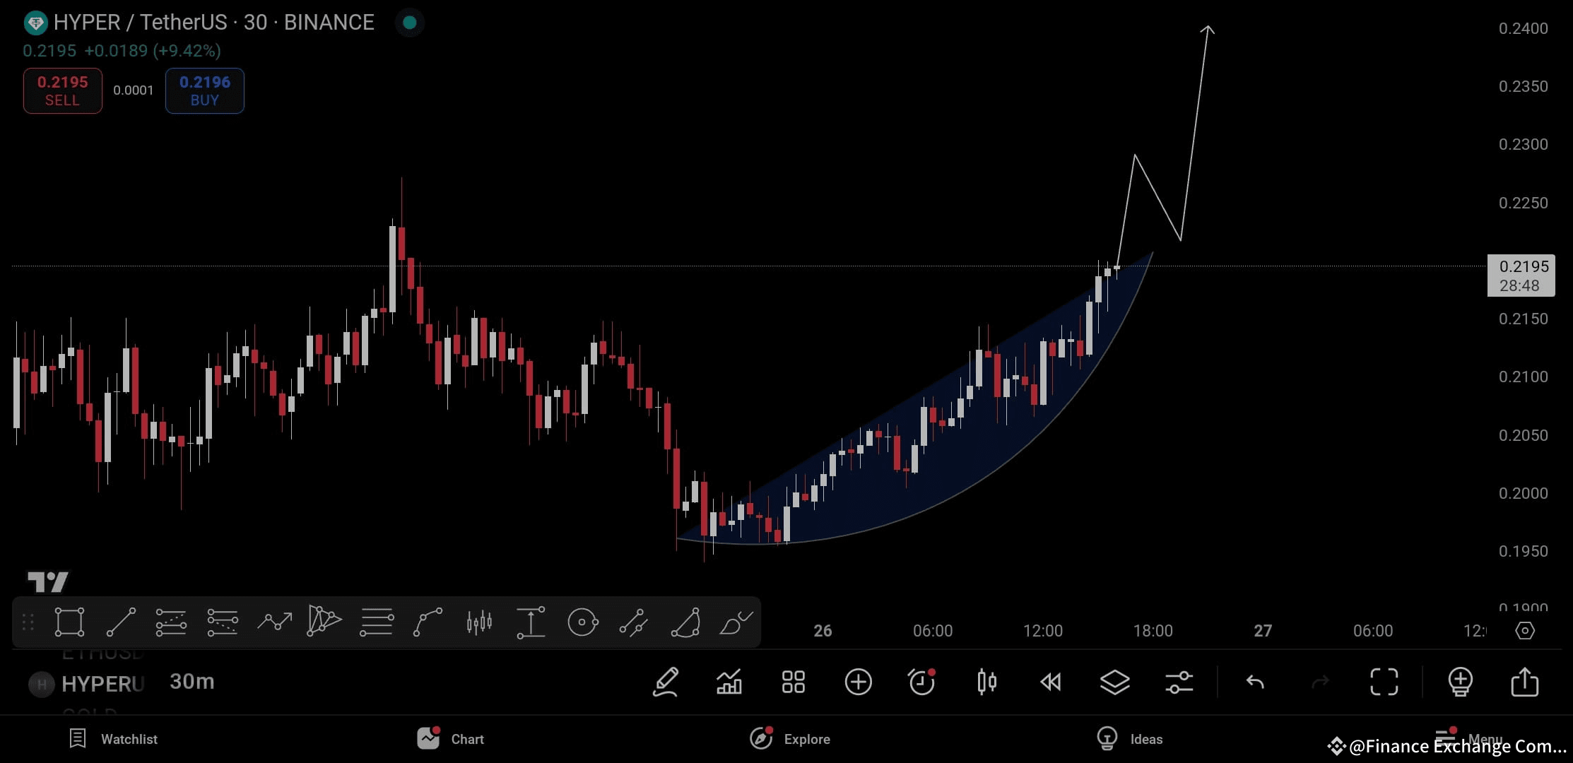Open the Indicators chart icon
Viewport: 1573px width, 763px height.
coord(729,682)
